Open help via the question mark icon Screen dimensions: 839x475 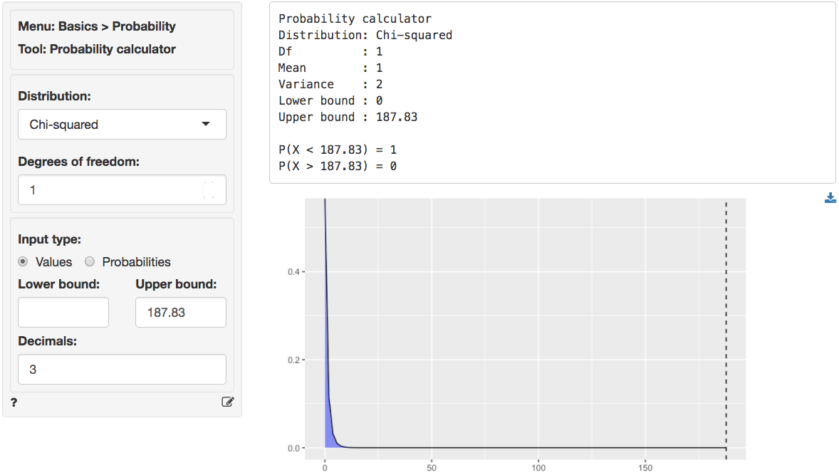coord(13,402)
